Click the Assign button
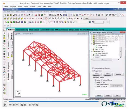 coord(99,95)
